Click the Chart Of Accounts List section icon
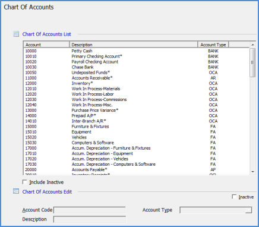Image resolution: width=259 pixels, height=227 pixels. [16, 34]
